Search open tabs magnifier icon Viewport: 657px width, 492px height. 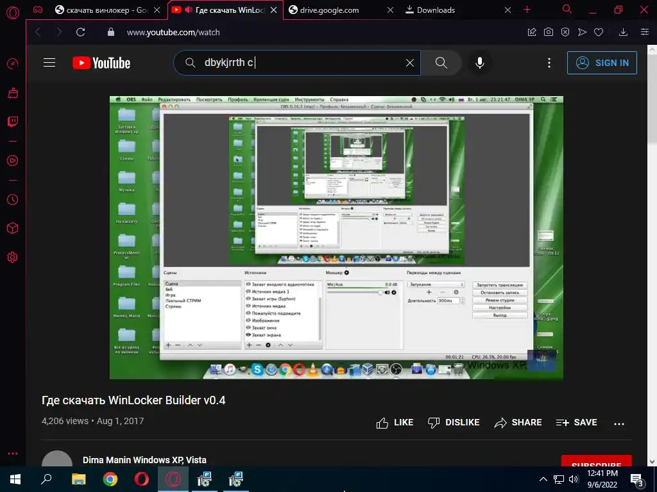567,9
